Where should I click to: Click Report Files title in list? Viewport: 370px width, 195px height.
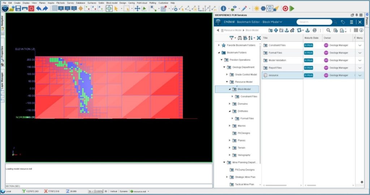click(275, 68)
